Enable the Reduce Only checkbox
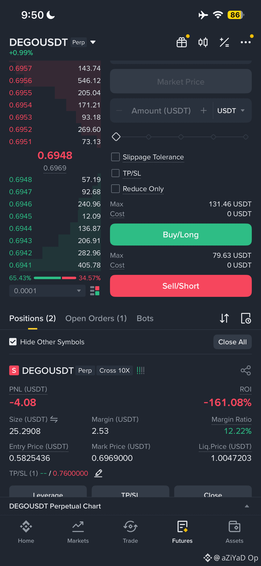 coord(115,189)
